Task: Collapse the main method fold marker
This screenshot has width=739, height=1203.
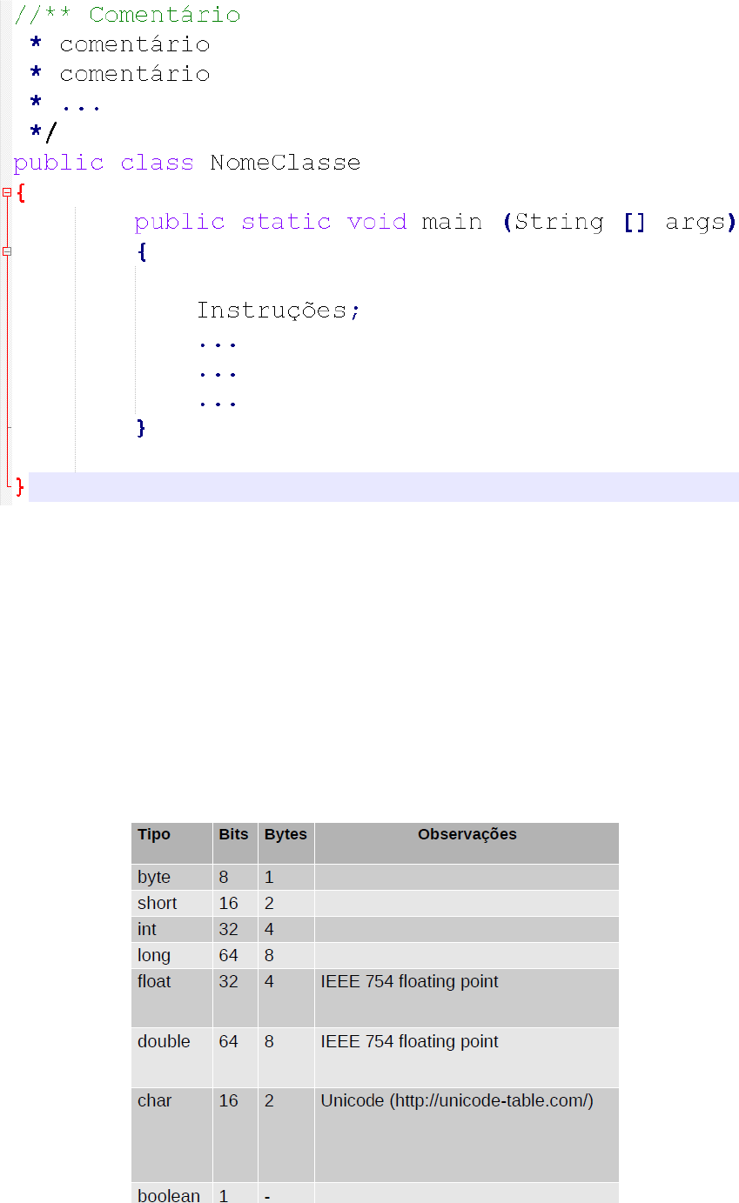Action: [x=7, y=251]
